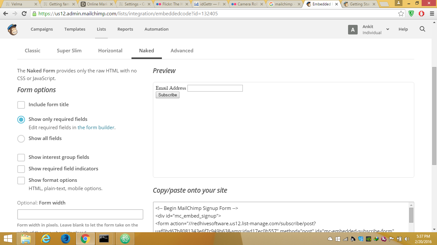Select Show only required fields radio
The width and height of the screenshot is (437, 245).
[21, 120]
